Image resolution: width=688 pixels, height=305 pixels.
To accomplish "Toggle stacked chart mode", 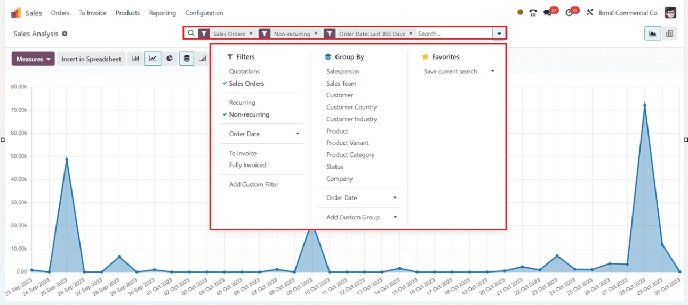I will pyautogui.click(x=186, y=59).
